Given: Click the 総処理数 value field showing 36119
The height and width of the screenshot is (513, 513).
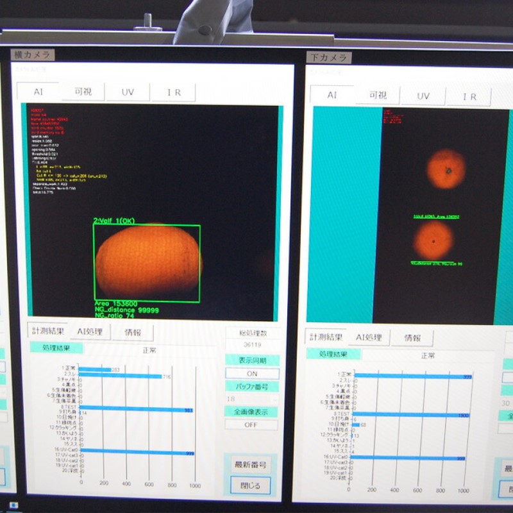Looking at the screenshot, I should [x=252, y=345].
